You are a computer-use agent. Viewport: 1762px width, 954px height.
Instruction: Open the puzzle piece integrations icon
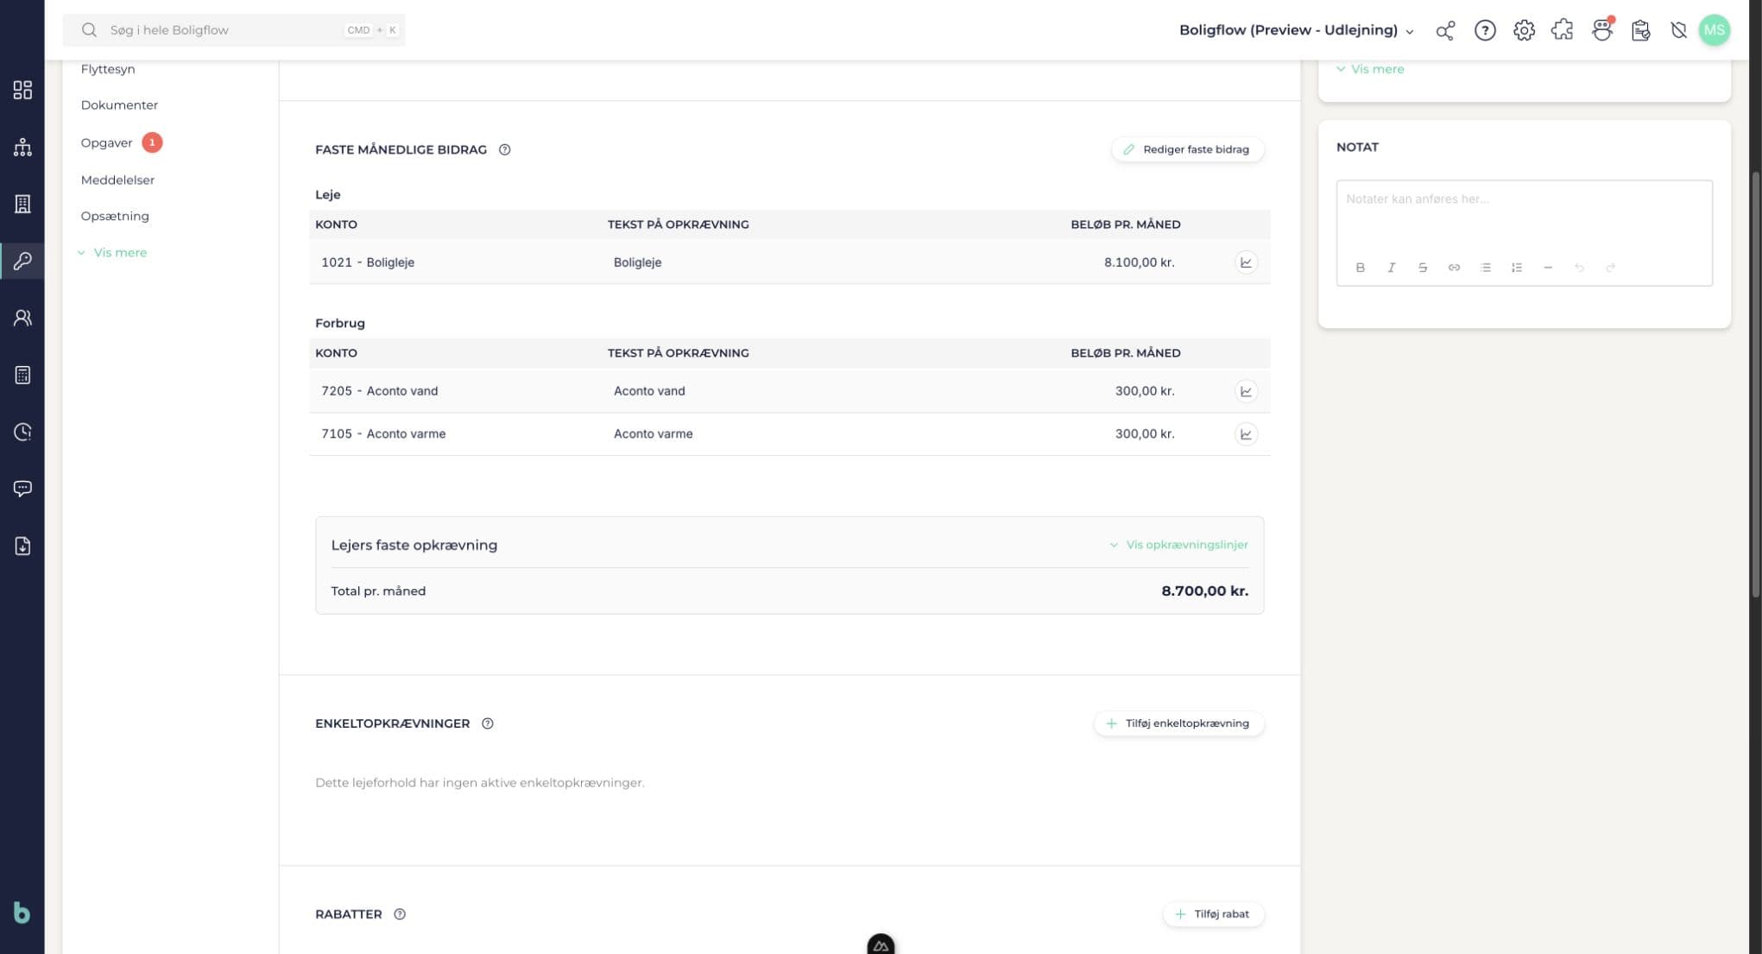[x=1563, y=30]
